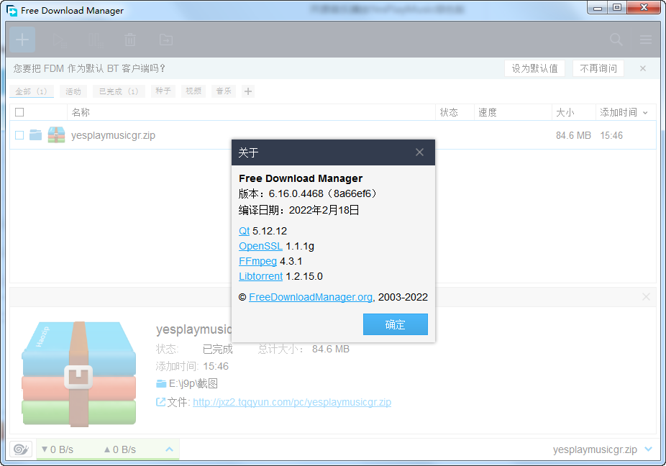The image size is (666, 466).
Task: Click the large archive thumbnail in details panel
Action: (x=78, y=374)
